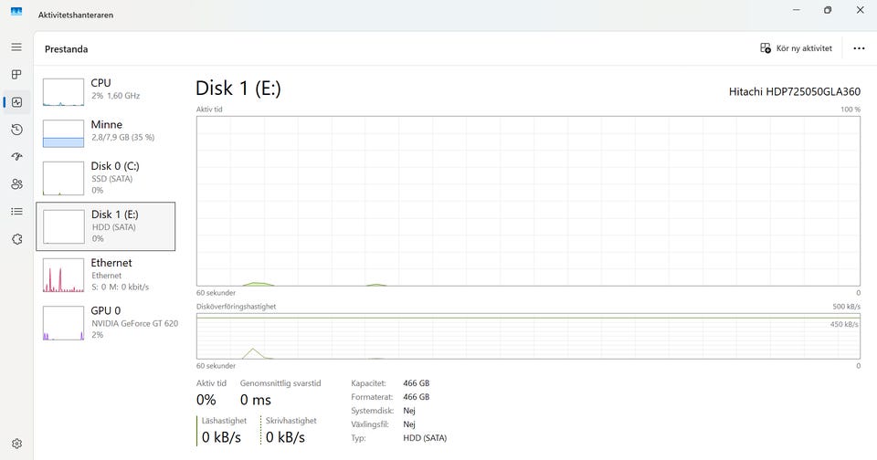Click the Skrivhastighet 0 kB/s value

(285, 437)
